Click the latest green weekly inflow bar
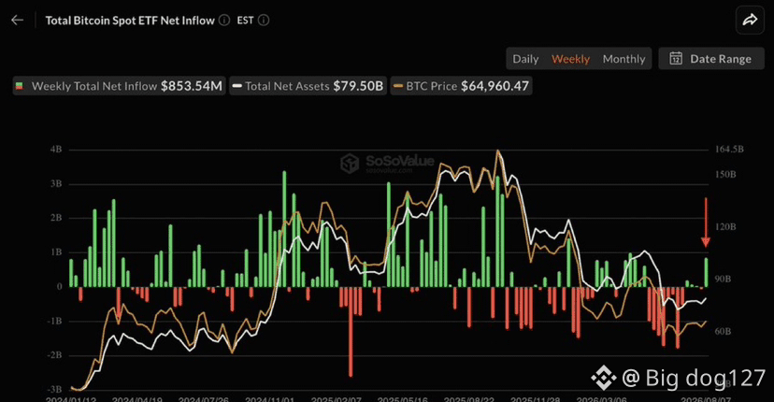 [706, 272]
